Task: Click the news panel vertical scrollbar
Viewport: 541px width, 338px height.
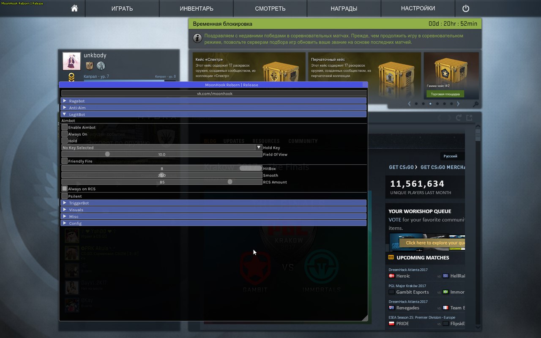Action: coord(478,226)
